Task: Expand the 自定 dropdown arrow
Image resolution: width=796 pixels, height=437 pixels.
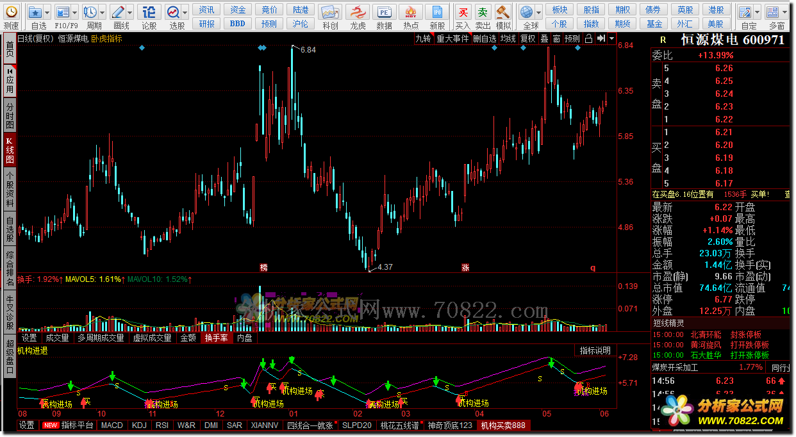Action: coord(757,12)
